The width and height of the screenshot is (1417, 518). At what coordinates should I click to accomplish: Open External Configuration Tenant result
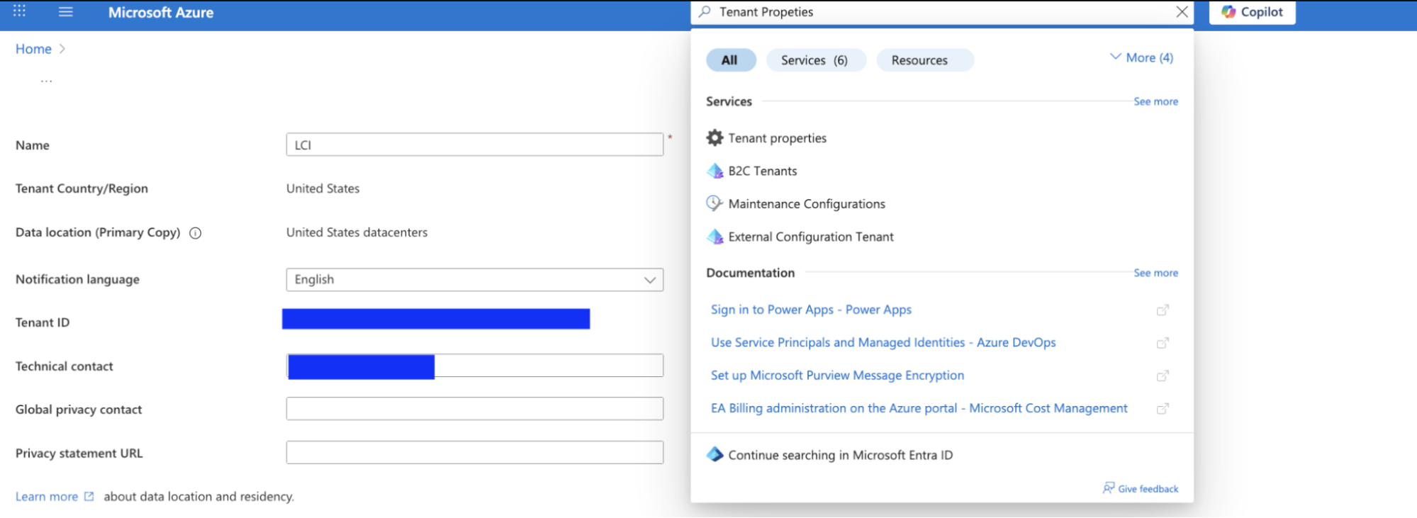pyautogui.click(x=810, y=237)
